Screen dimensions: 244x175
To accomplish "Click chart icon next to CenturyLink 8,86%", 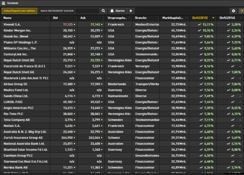I will 228,54.
